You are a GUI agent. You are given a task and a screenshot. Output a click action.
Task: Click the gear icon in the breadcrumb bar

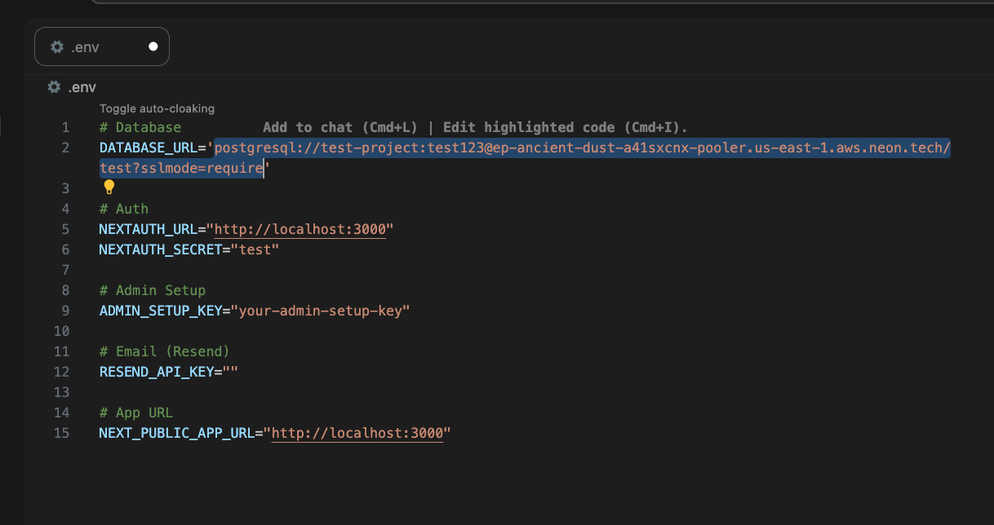pos(53,86)
